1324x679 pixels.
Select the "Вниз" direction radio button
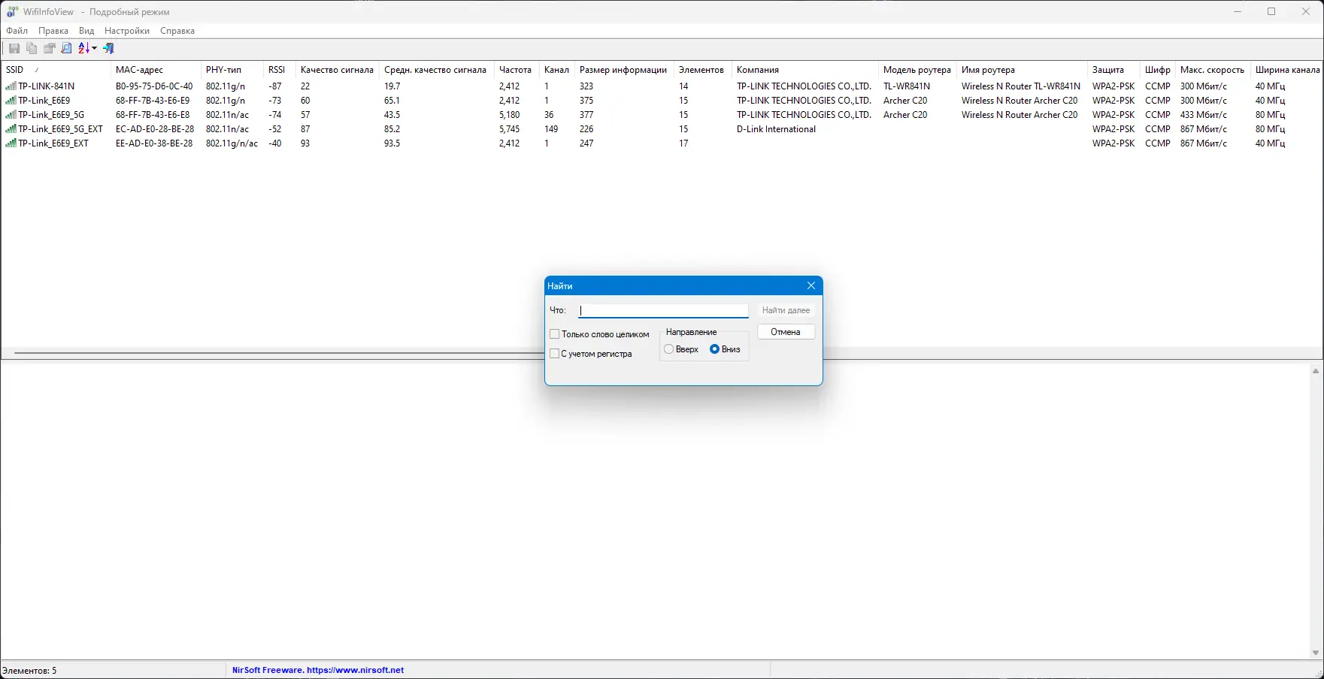point(714,349)
